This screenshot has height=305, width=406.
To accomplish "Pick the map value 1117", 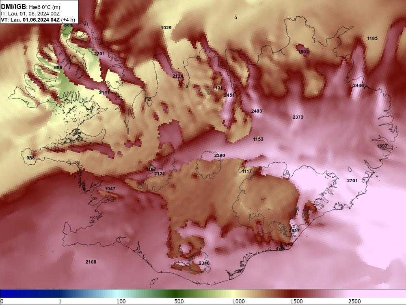I will click(x=247, y=172).
